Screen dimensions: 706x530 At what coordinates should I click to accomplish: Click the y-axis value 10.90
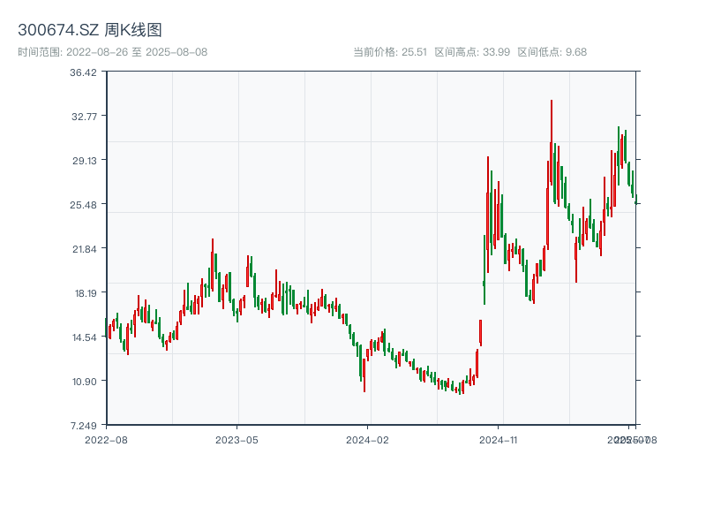(84, 382)
